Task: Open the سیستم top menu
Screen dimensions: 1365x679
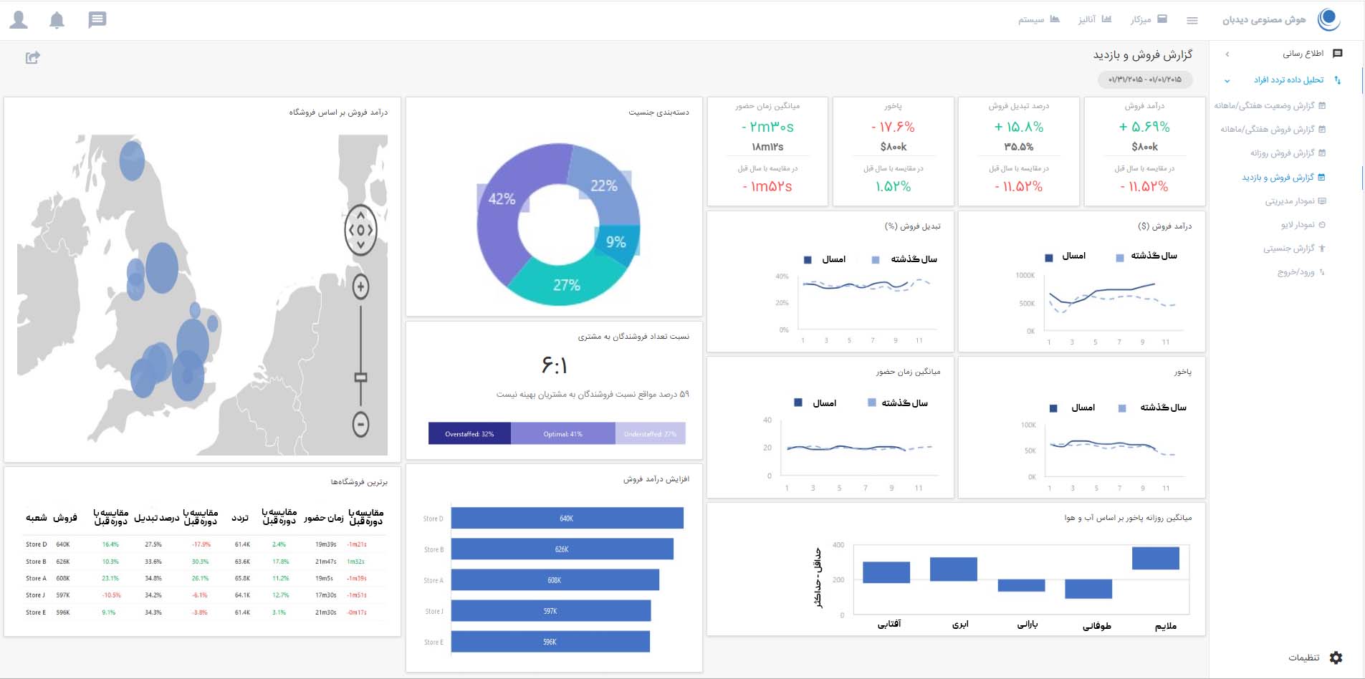Action: [1038, 19]
